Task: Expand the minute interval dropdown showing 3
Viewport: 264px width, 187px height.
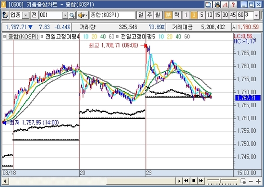Action: [256, 15]
